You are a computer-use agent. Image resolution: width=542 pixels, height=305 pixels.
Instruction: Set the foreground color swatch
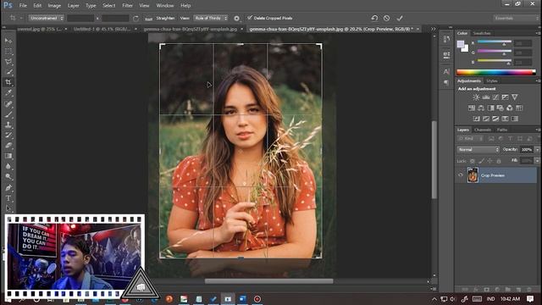(461, 44)
